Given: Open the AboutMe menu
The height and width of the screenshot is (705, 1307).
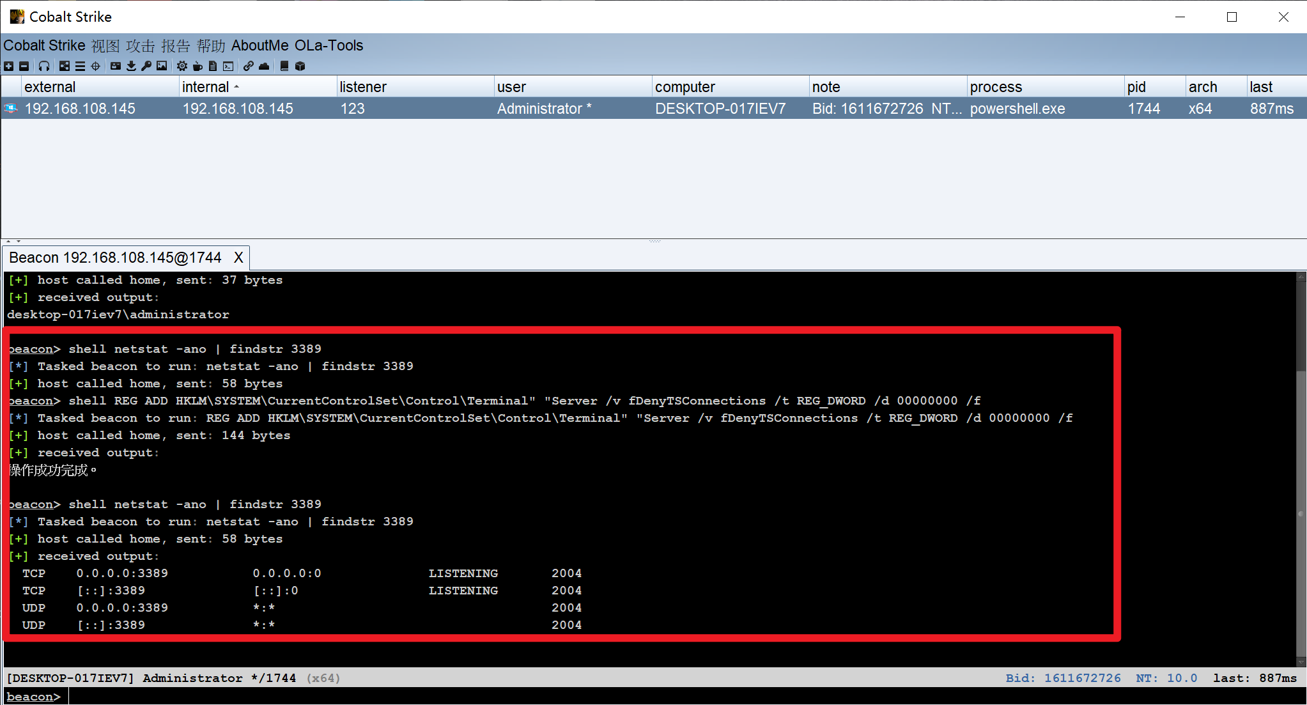Looking at the screenshot, I should click(x=259, y=45).
